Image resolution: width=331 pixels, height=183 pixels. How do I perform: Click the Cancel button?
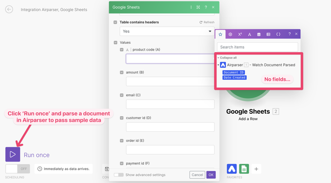pos(197,175)
